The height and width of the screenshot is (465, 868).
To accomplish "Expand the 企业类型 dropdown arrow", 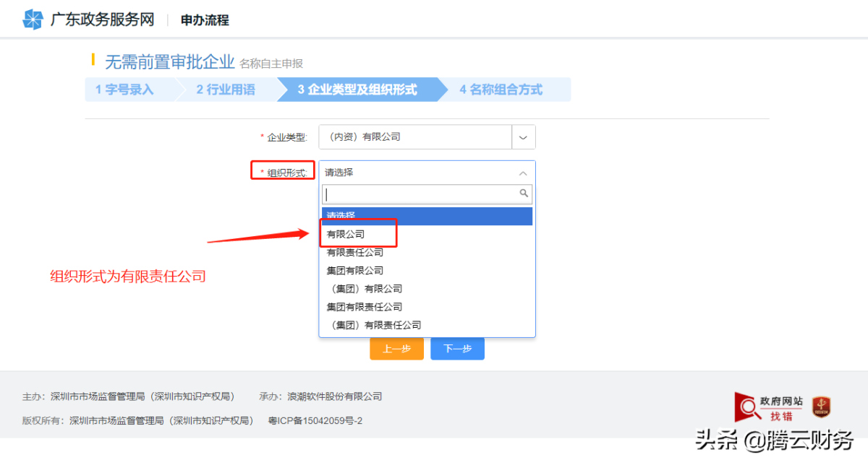I will 523,137.
